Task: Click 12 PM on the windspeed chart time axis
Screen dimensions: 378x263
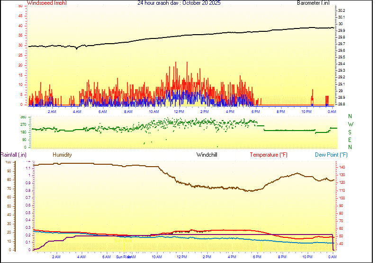Action: [179, 112]
